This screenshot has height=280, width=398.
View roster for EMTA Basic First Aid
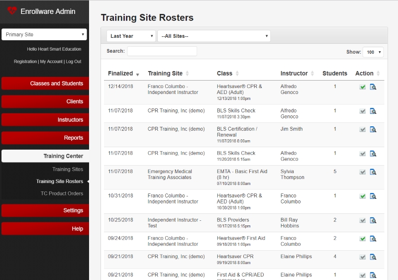373,172
